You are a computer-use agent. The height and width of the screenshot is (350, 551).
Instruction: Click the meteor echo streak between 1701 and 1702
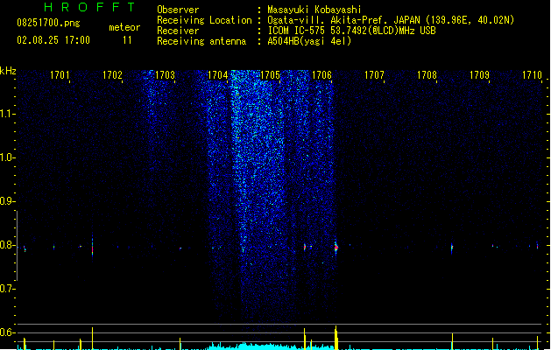pos(93,248)
